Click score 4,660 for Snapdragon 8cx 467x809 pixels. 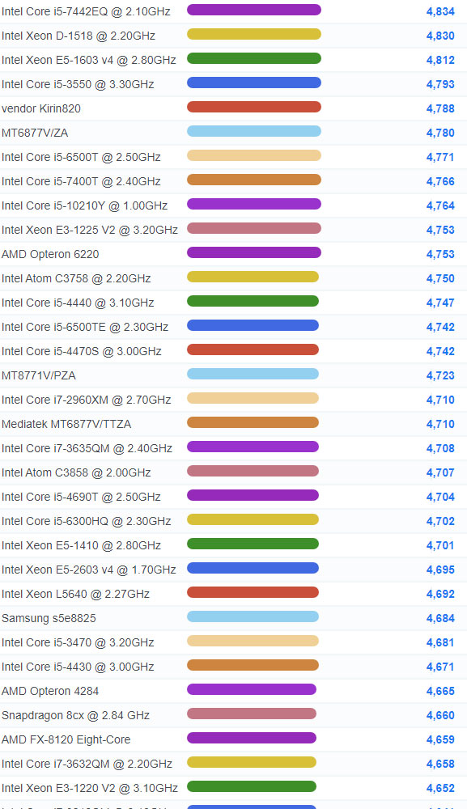point(440,714)
